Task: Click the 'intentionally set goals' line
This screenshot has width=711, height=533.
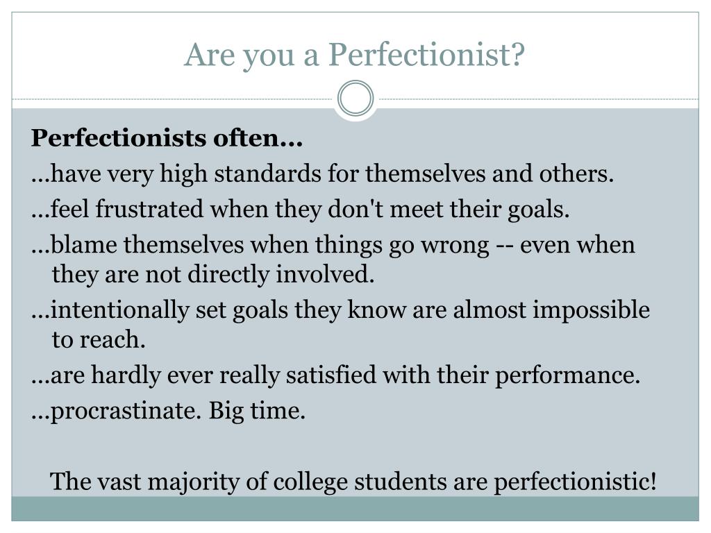Action: [340, 310]
